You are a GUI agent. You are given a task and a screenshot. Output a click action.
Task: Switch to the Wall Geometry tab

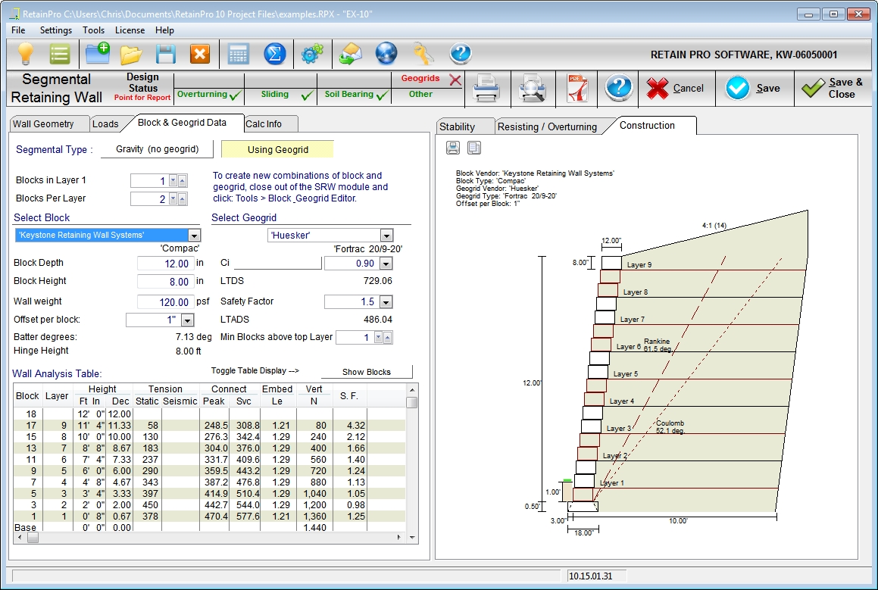[44, 124]
